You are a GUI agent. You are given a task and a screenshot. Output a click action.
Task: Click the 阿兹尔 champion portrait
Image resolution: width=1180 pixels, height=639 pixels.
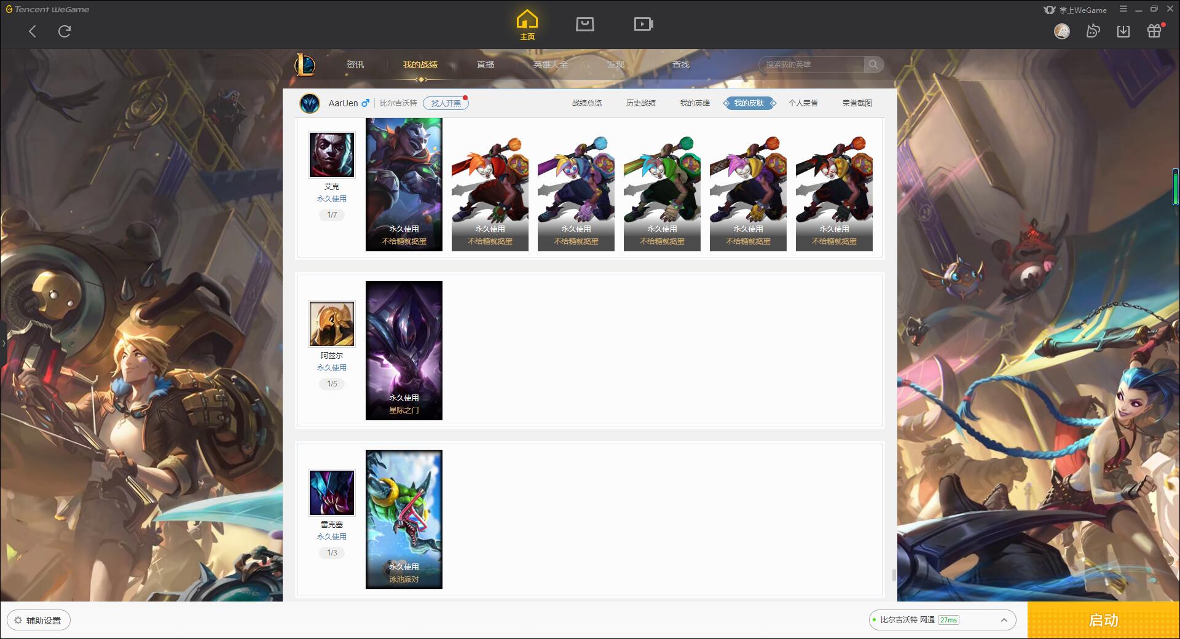coord(332,324)
